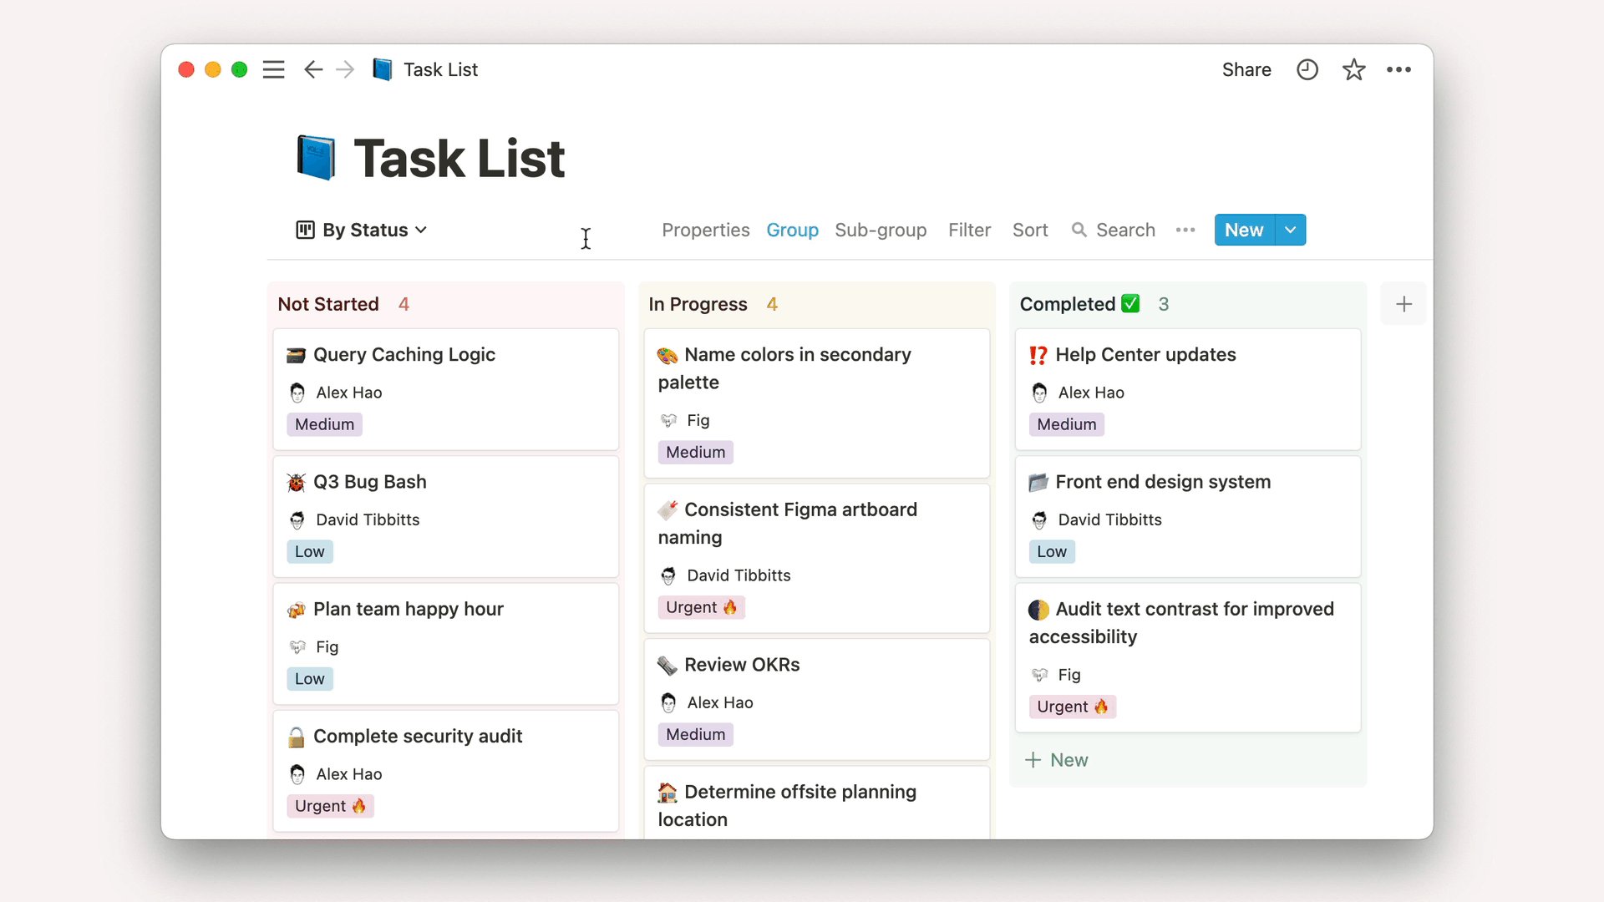Open page history via the clock icon
Image resolution: width=1604 pixels, height=902 pixels.
[x=1307, y=69]
